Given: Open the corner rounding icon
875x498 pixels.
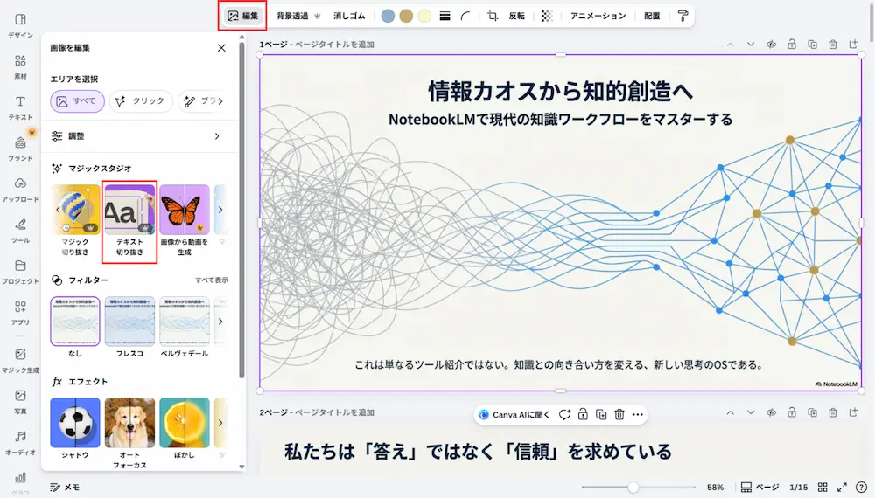Looking at the screenshot, I should [465, 16].
